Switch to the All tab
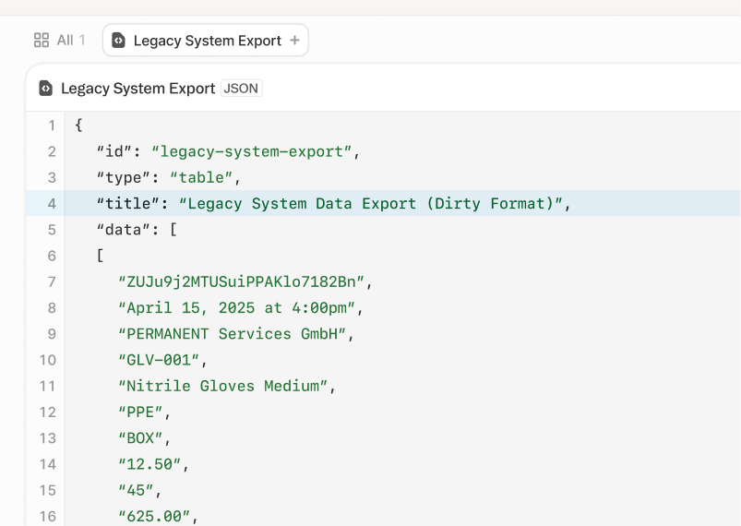Image resolution: width=741 pixels, height=526 pixels. click(59, 40)
